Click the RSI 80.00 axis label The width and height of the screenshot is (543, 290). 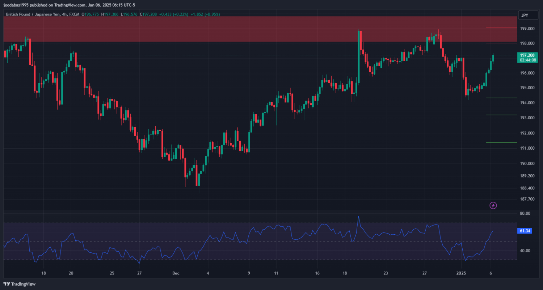tap(525, 213)
